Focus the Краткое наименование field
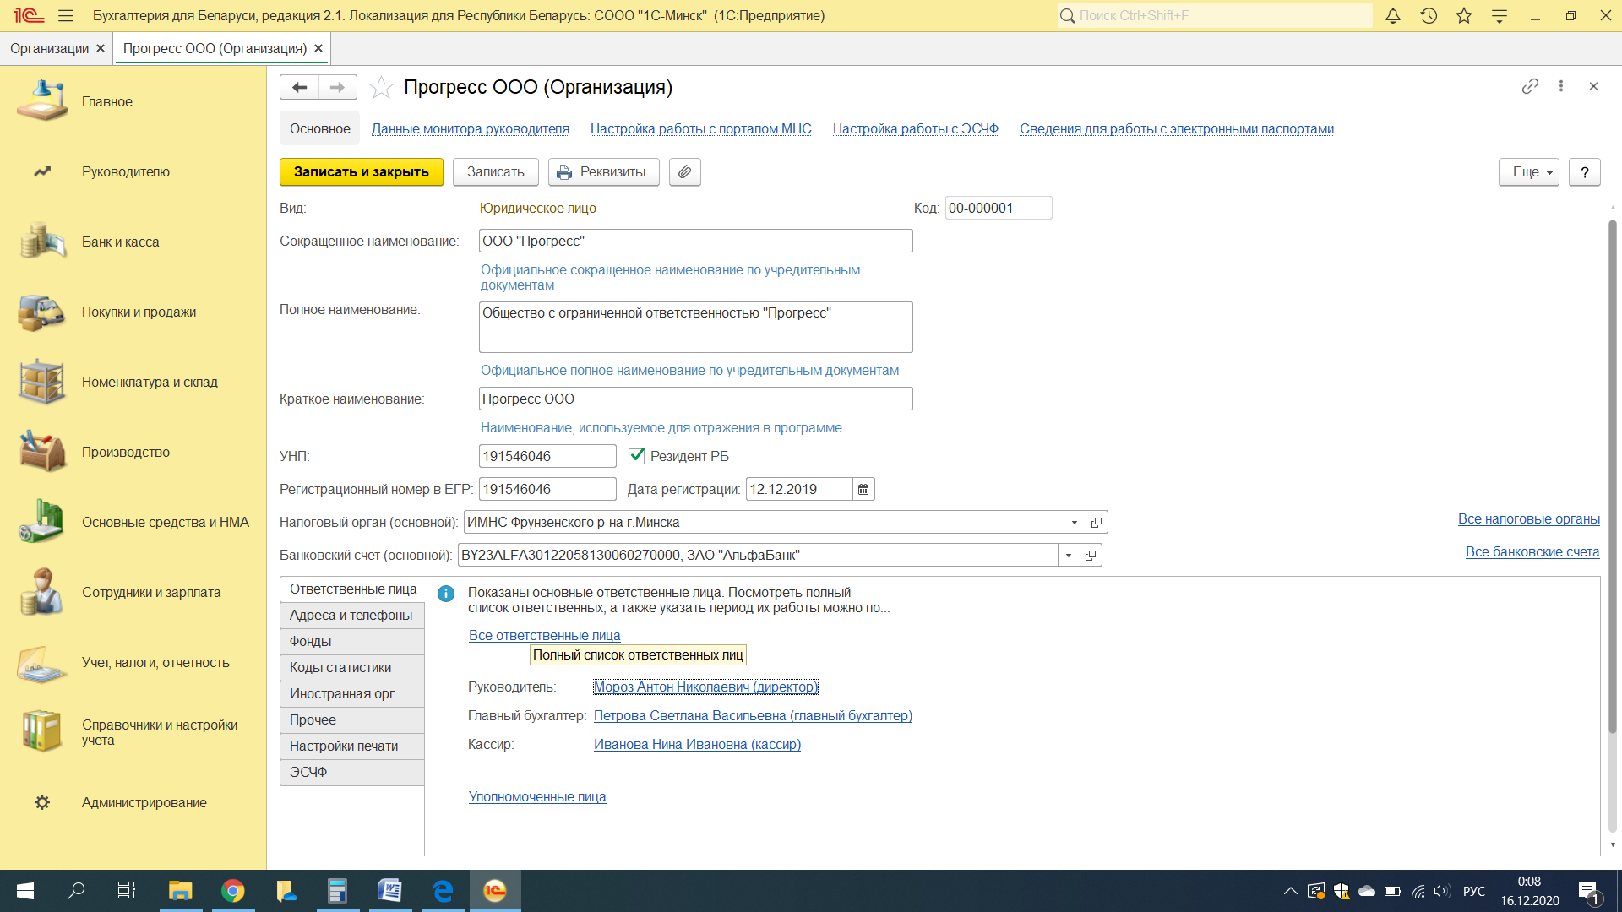1622x912 pixels. (x=695, y=399)
